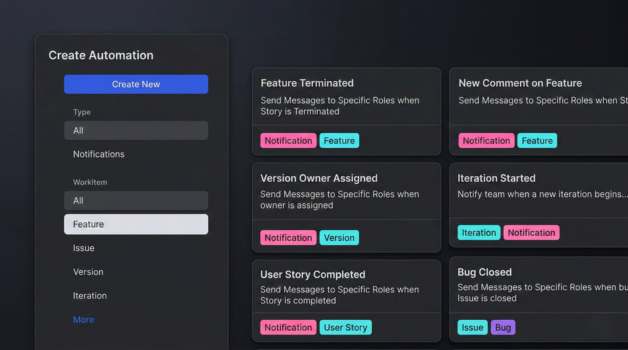Viewport: 628px width, 350px height.
Task: Expand the More workitem options link
Action: click(83, 320)
